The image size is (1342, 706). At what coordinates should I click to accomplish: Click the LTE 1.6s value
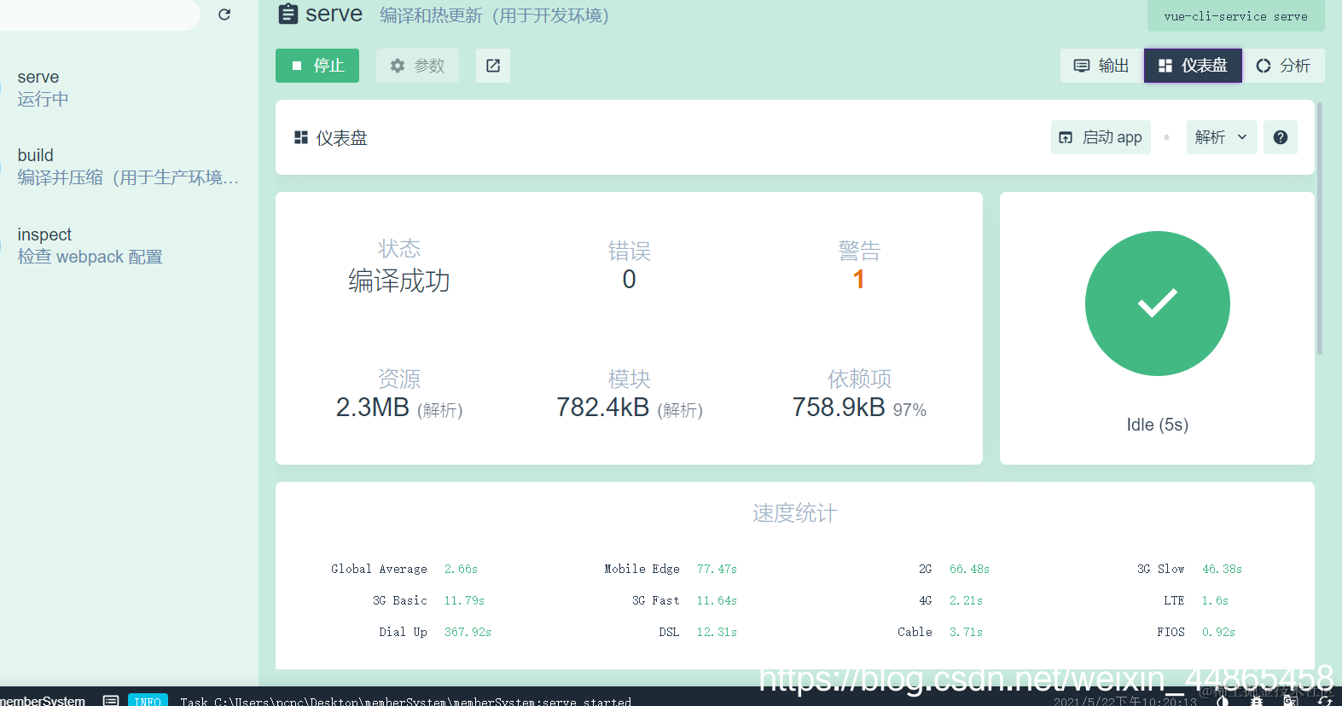1215,600
